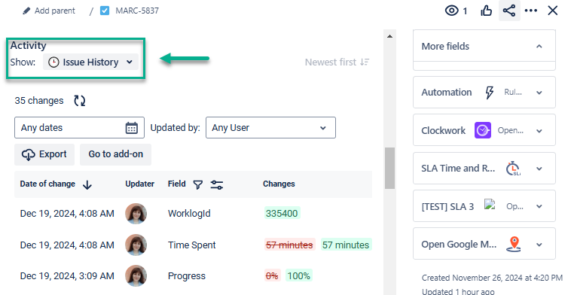Click the Export button
This screenshot has height=295, width=568.
coord(44,154)
